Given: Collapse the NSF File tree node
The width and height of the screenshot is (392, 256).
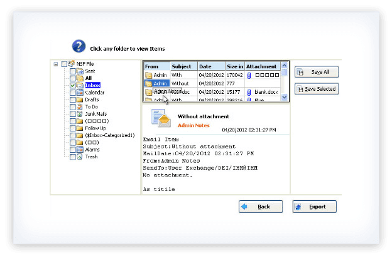Looking at the screenshot, I should [x=56, y=64].
